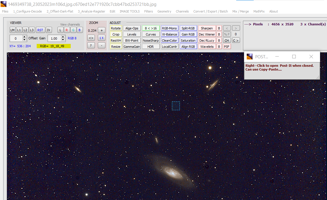The image size is (327, 200).
Task: Open the IMAGE TOOLS menu
Action: [130, 11]
